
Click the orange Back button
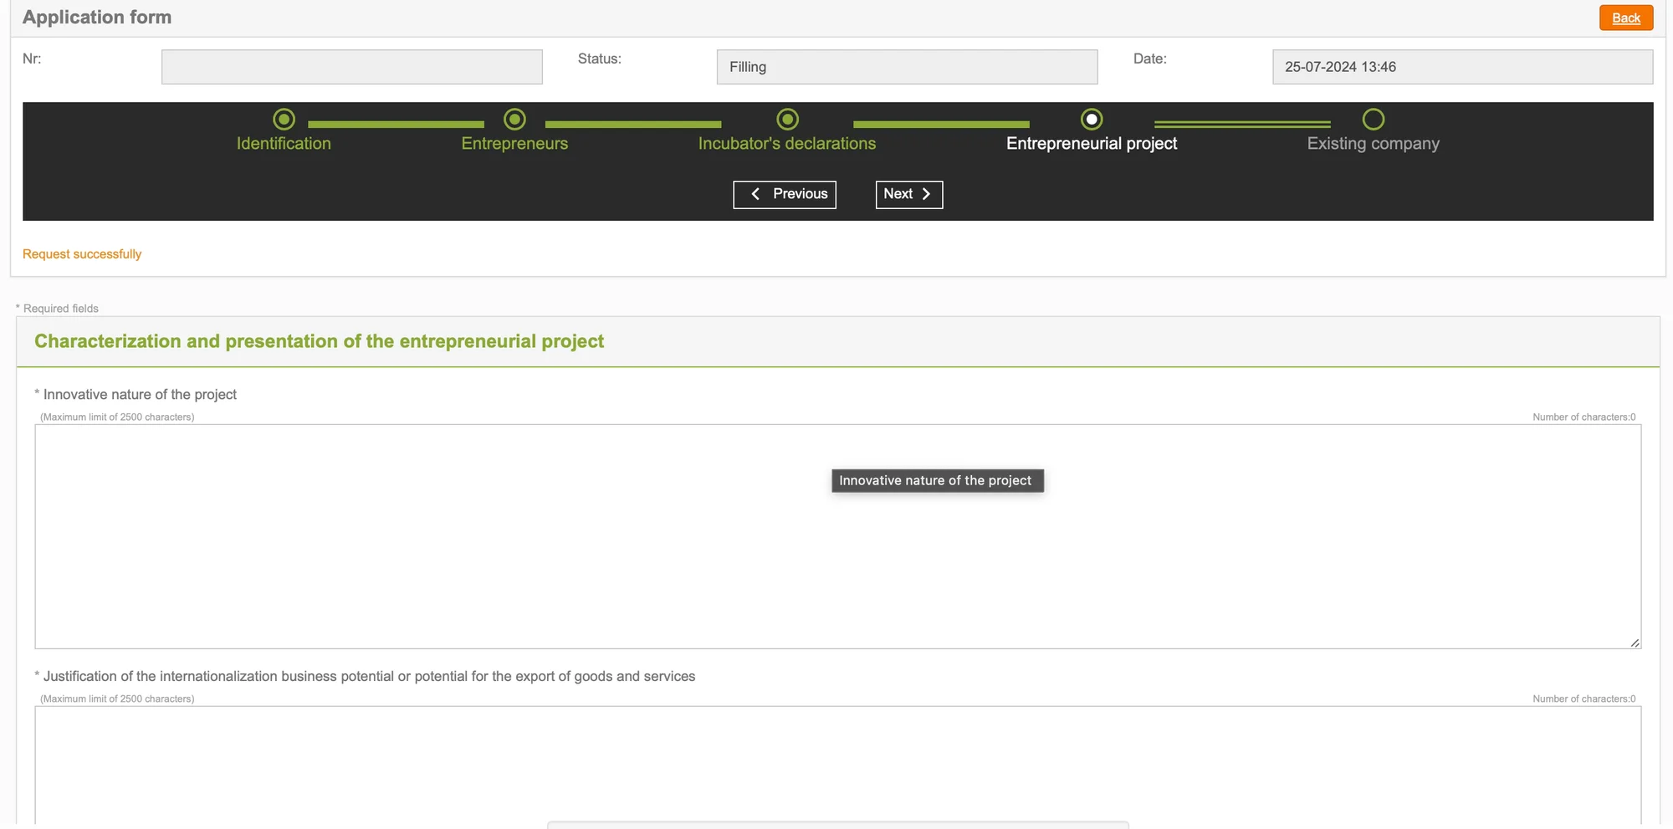pyautogui.click(x=1625, y=18)
